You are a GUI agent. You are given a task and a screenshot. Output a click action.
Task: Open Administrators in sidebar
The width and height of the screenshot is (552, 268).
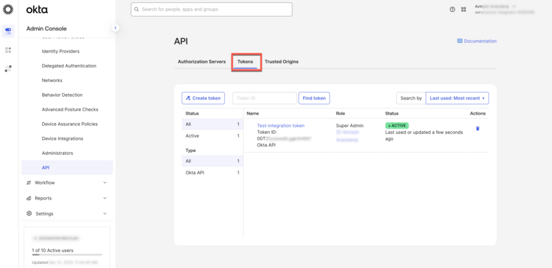[x=57, y=153]
